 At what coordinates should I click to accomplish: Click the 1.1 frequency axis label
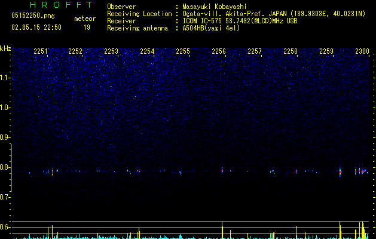click(x=5, y=78)
